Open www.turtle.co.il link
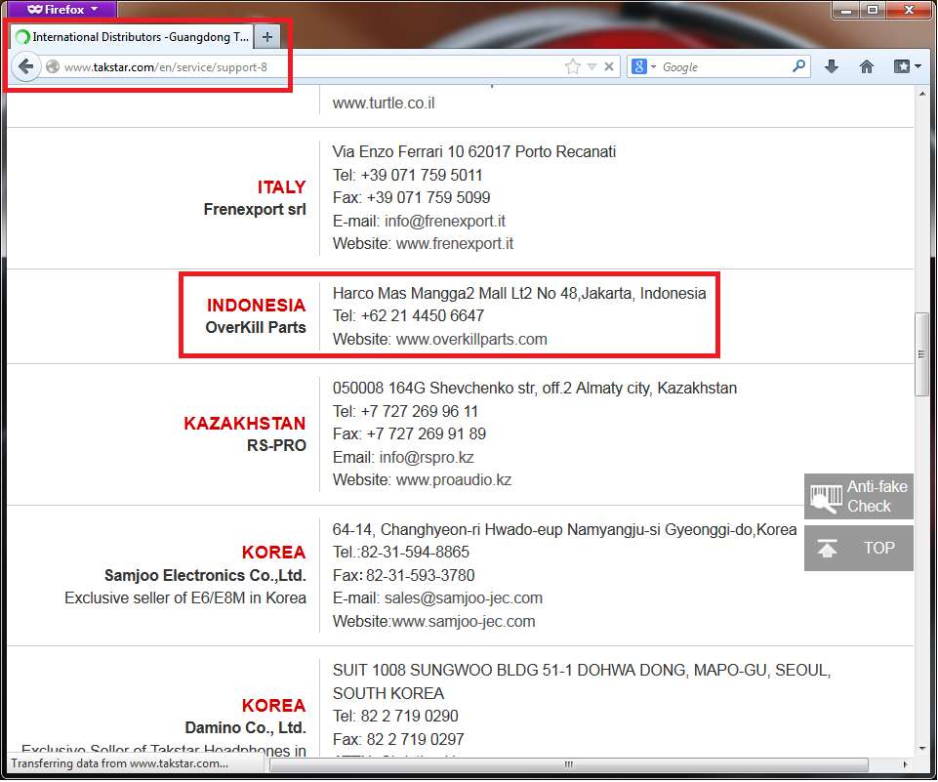The height and width of the screenshot is (782, 938). pos(384,103)
